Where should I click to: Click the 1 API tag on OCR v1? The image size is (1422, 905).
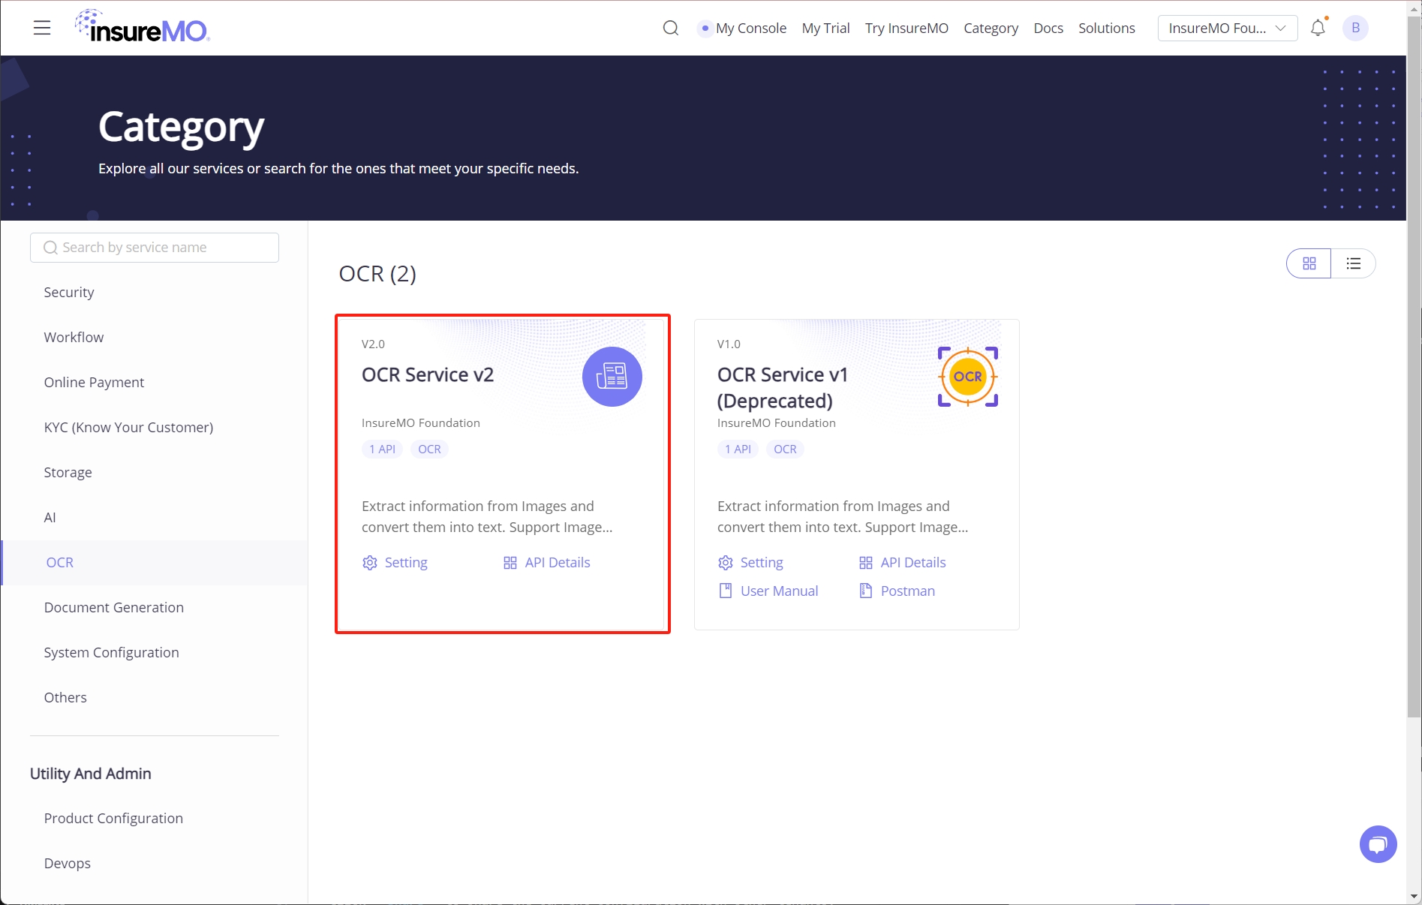(x=738, y=449)
